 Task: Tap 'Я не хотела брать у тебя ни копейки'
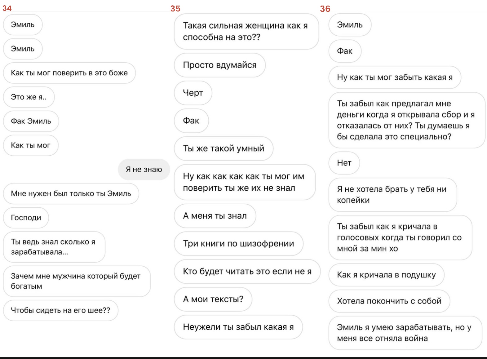pyautogui.click(x=393, y=195)
